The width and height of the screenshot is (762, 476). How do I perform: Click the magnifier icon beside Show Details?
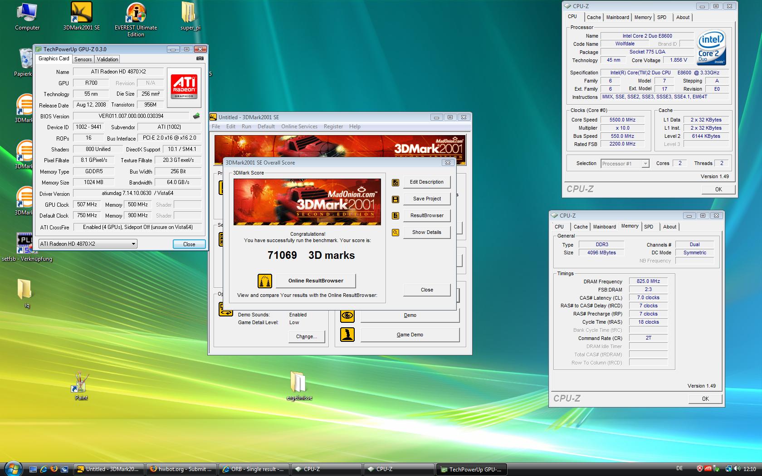coord(396,233)
